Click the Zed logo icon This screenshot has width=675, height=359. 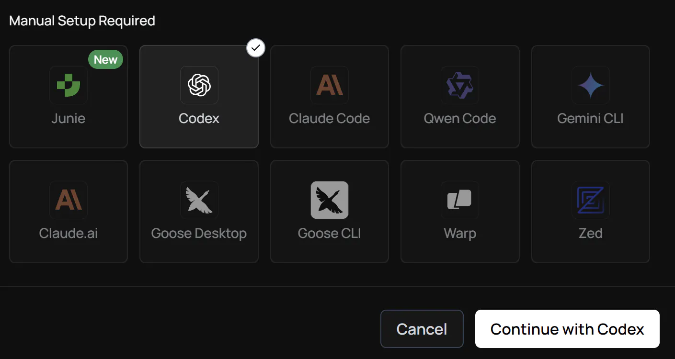click(591, 200)
